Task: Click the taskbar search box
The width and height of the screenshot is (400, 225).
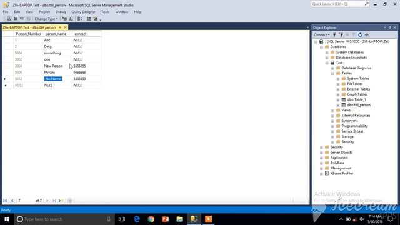Action: click(x=64, y=219)
